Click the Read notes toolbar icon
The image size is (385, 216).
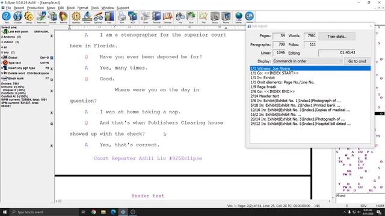(x=42, y=17)
